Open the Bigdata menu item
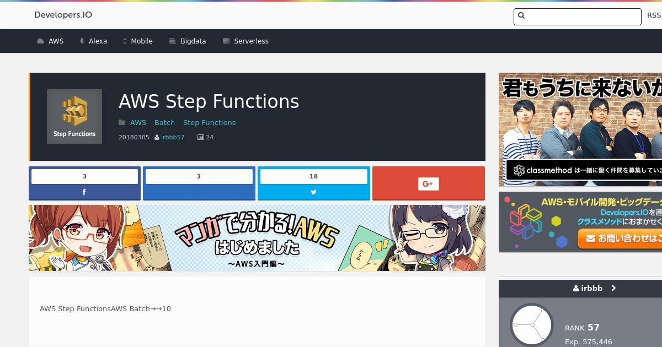This screenshot has width=662, height=347. [x=193, y=41]
